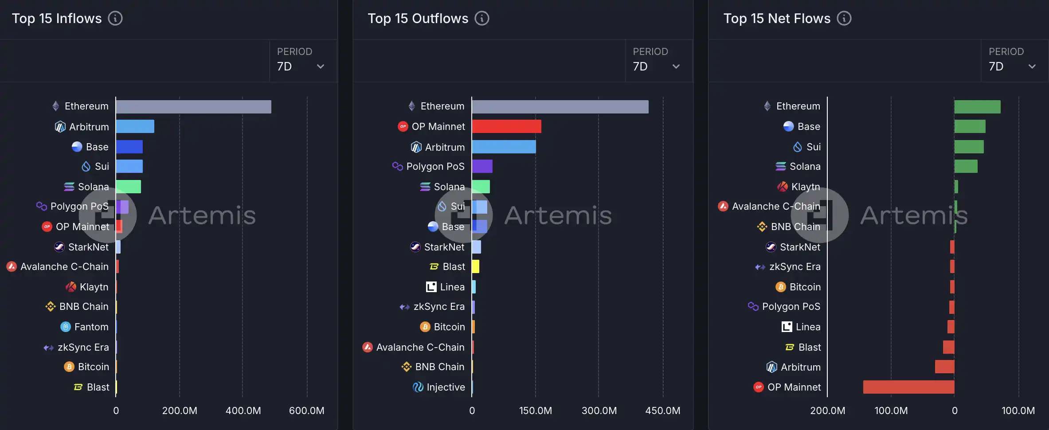Click the Blast icon in Inflows chart
Image resolution: width=1049 pixels, height=430 pixels.
[x=78, y=387]
